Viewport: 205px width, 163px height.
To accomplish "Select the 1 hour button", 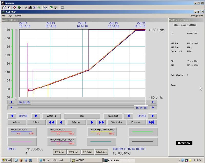I will point(36,122).
